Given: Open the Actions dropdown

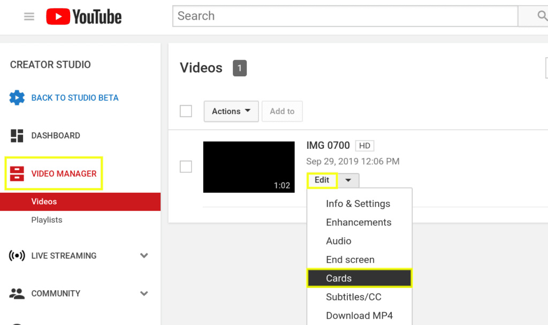Looking at the screenshot, I should pyautogui.click(x=231, y=111).
